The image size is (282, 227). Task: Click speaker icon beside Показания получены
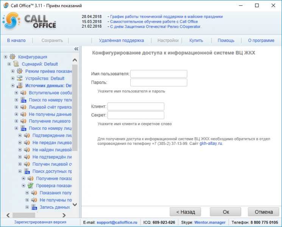click(34, 193)
